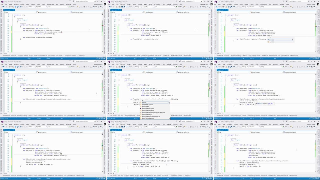Click feedback icon beside Quick Launch, top-left window
Screen dimensions: 320x180
pos(73,1)
